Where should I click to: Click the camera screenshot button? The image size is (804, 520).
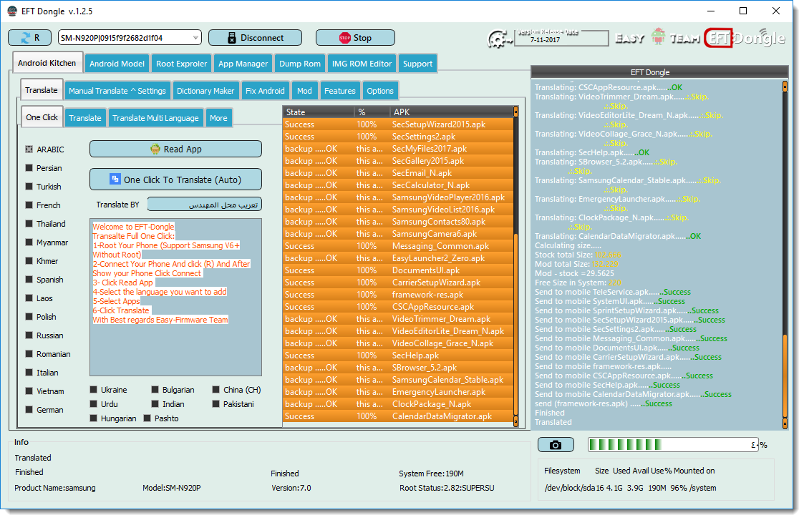pyautogui.click(x=556, y=445)
